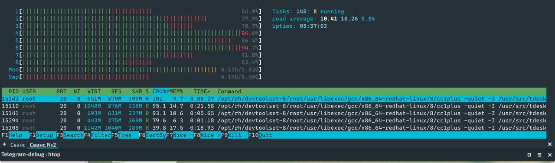Select process row with PID 15141
This screenshot has height=163, width=555.
[274, 113]
